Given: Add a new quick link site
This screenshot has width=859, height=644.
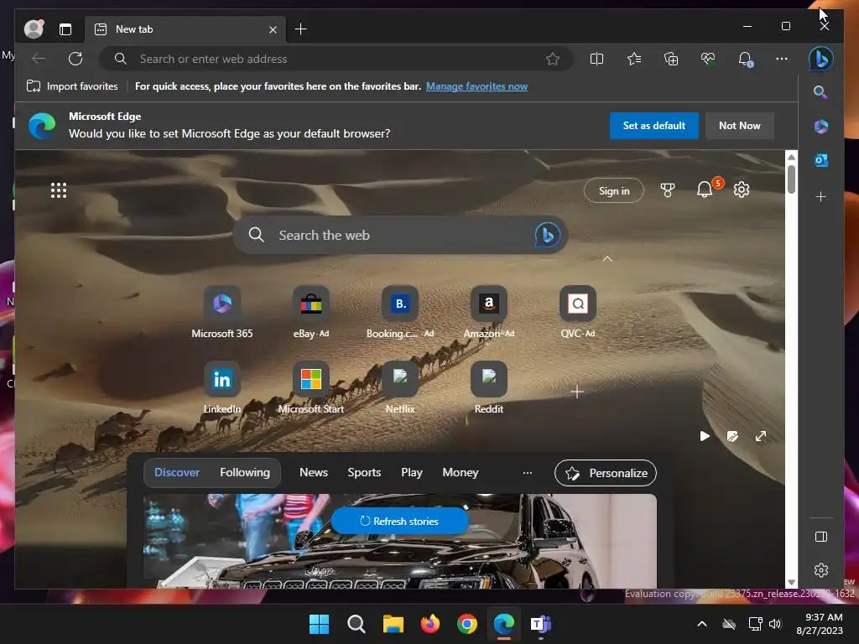Looking at the screenshot, I should pyautogui.click(x=577, y=392).
